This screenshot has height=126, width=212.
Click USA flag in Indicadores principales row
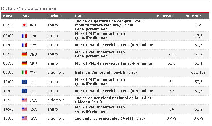tap(24, 119)
